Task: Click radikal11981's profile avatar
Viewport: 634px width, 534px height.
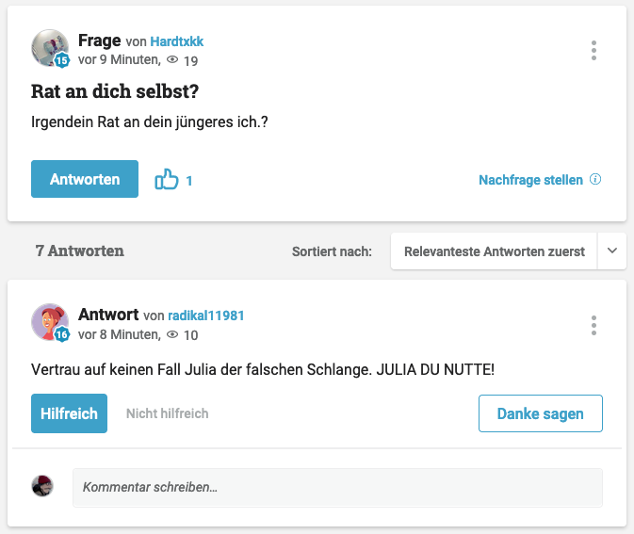Action: [50, 323]
